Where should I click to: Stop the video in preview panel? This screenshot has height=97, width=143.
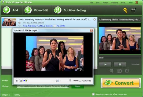pyautogui.click(x=120, y=65)
